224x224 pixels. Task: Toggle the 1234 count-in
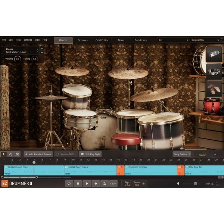(x=113, y=184)
